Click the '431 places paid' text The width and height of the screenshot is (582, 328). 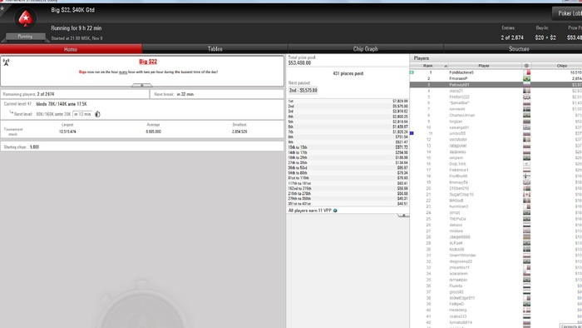point(348,73)
